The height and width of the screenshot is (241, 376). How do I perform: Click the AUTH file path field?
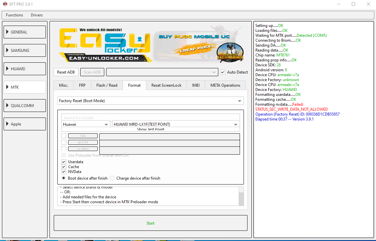[x=169, y=143]
